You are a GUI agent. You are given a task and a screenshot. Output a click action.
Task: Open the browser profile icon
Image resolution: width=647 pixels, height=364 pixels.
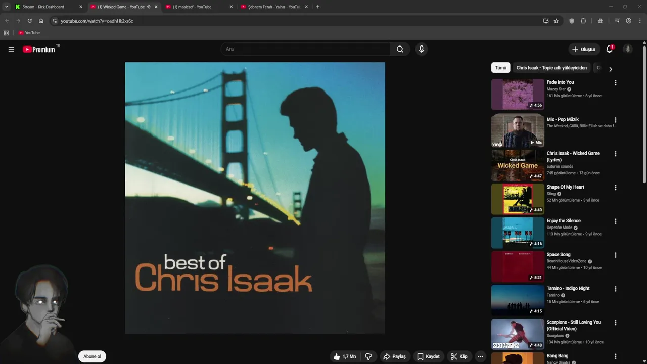pos(628,21)
